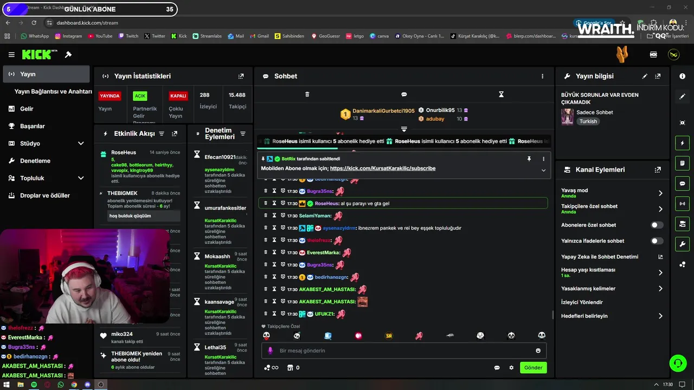Click the chat bubble icon beside the gear
694x390 pixels.
click(x=497, y=368)
